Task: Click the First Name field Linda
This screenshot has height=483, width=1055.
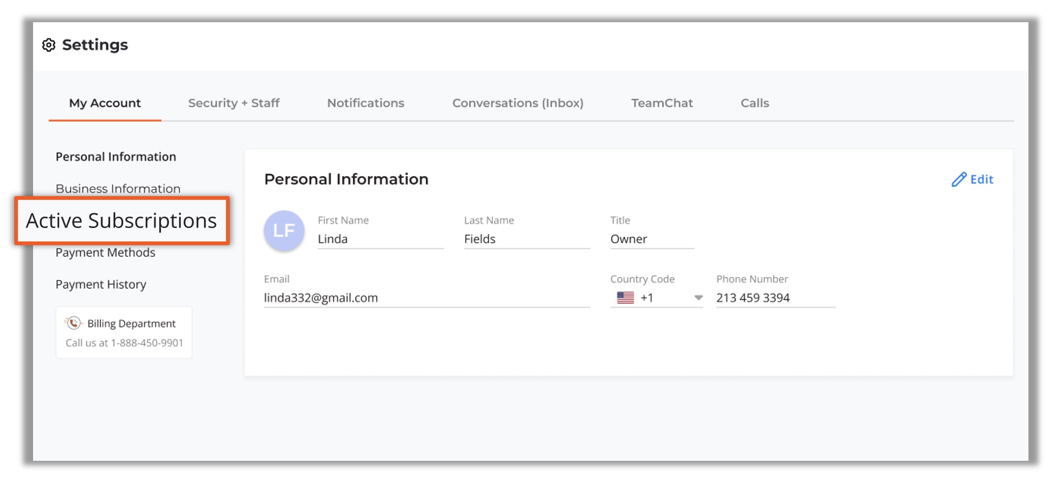Action: [381, 239]
